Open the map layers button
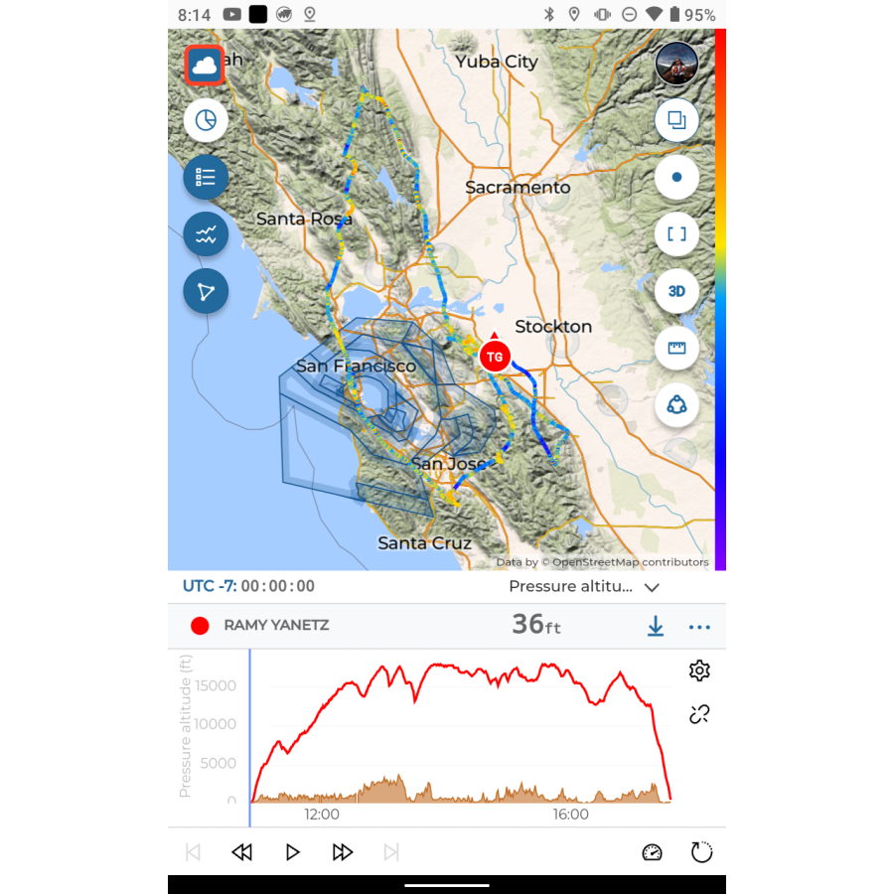This screenshot has width=894, height=894. (x=676, y=120)
